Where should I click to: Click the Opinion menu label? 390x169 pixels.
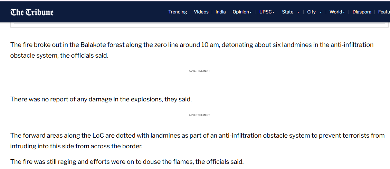[240, 12]
